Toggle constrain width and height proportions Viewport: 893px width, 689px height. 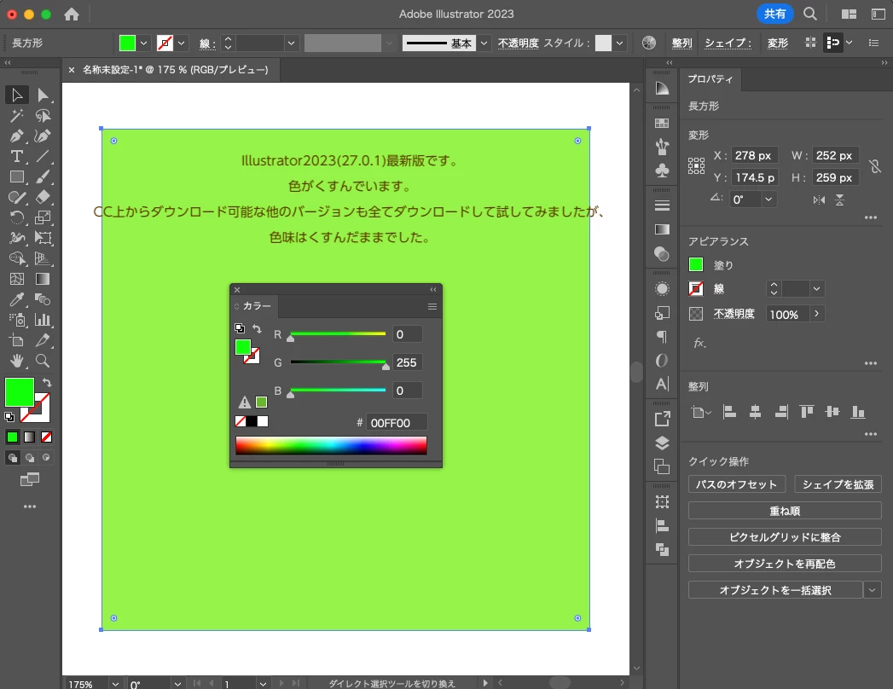tap(875, 166)
